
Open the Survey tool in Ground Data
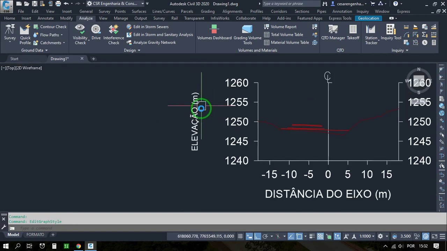tap(10, 33)
